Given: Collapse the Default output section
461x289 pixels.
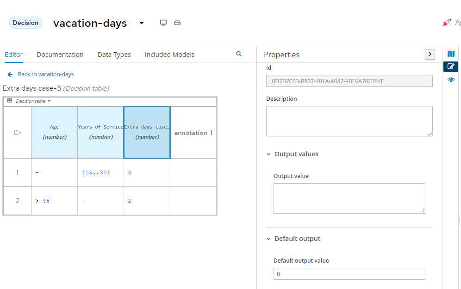Looking at the screenshot, I should click(x=268, y=239).
